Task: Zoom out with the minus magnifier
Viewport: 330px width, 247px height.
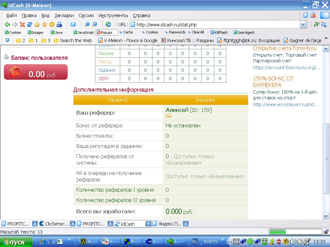Action: tap(94, 24)
